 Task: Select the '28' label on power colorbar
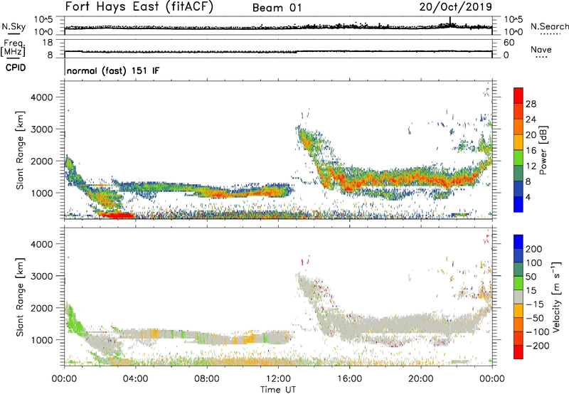pos(531,104)
